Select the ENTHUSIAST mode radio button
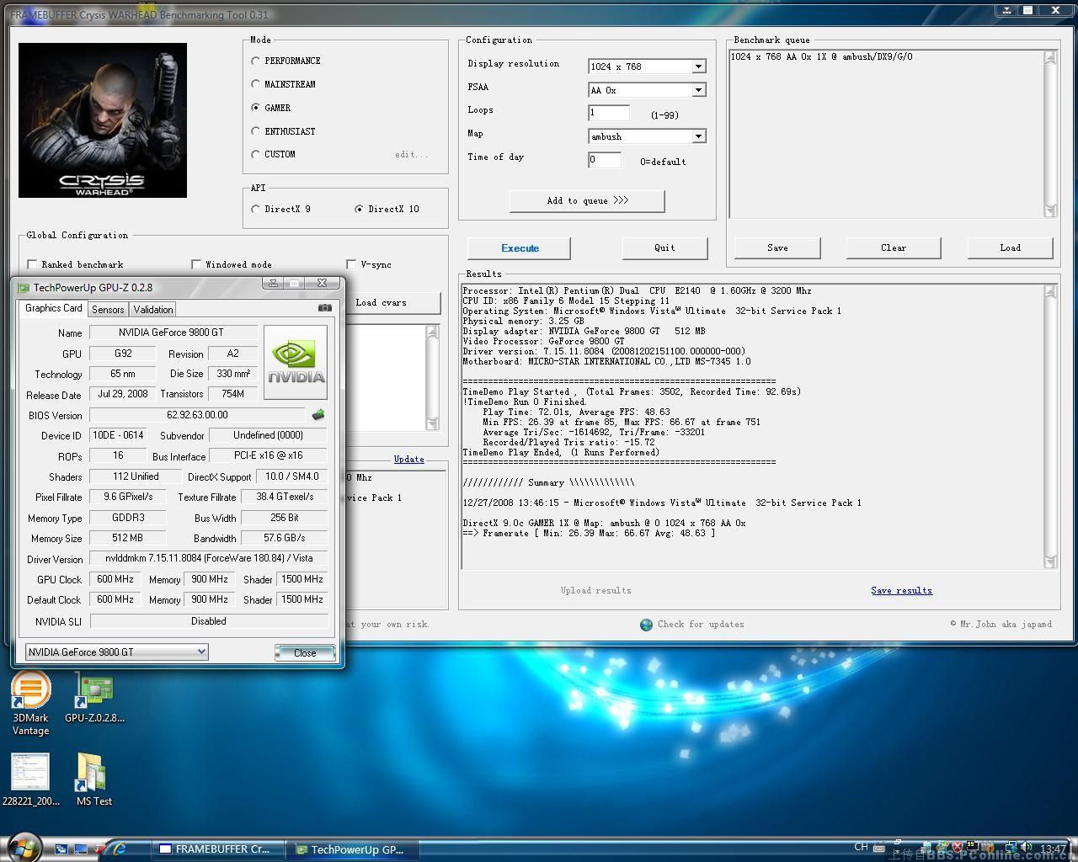Screen dimensions: 1078x862 pos(255,131)
